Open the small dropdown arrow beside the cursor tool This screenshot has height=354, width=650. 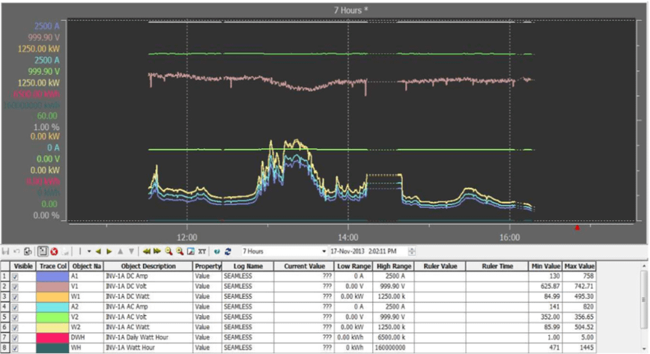[89, 251]
